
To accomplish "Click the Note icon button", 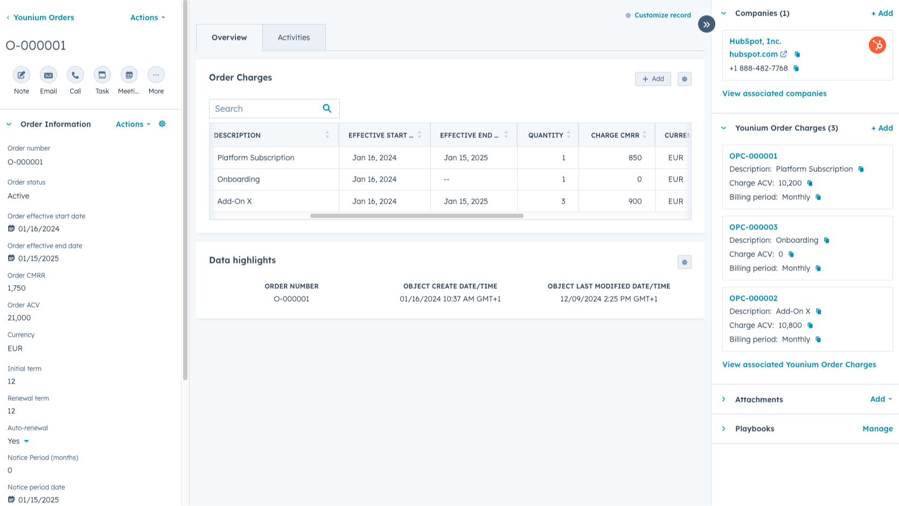I will tap(22, 75).
